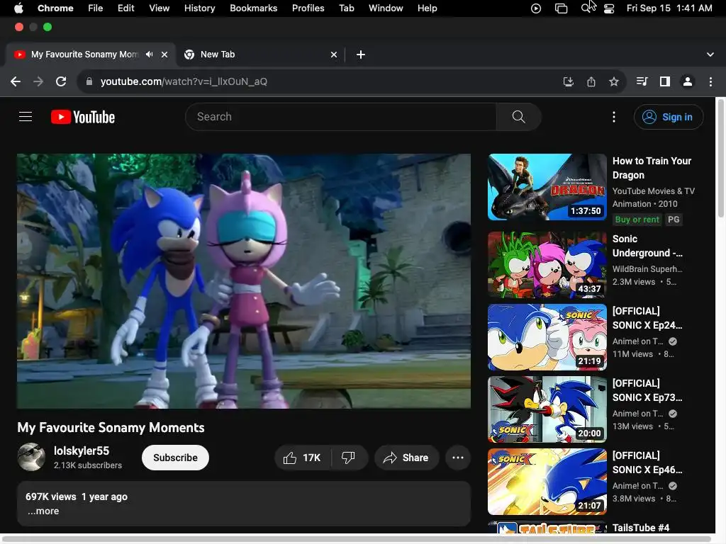Click the video title My Favourite Sonamy Moments
The width and height of the screenshot is (726, 544).
(111, 427)
